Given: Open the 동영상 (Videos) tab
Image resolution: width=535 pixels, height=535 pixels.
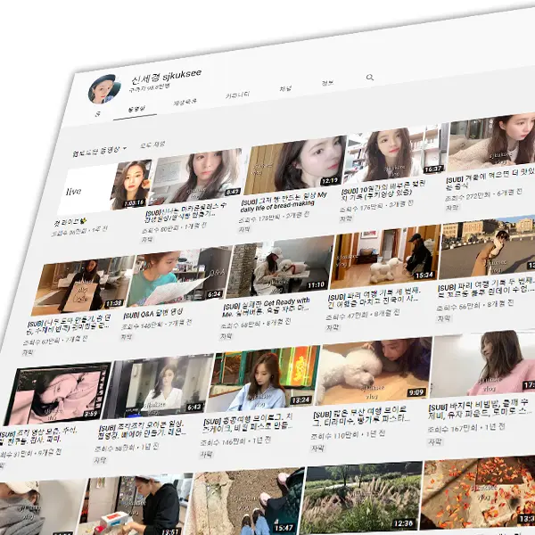Looking at the screenshot, I should (x=137, y=109).
